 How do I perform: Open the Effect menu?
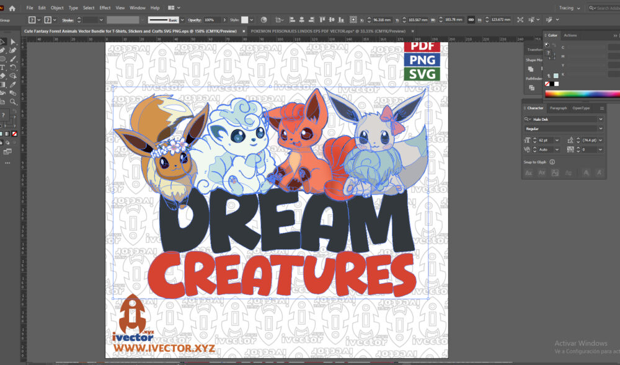105,8
